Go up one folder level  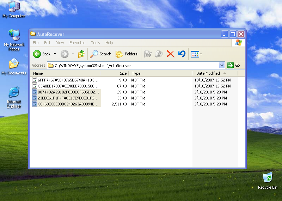coord(81,54)
